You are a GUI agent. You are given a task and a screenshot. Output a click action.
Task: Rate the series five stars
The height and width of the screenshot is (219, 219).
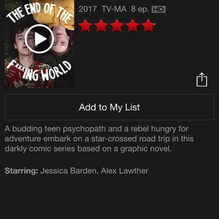(x=148, y=26)
